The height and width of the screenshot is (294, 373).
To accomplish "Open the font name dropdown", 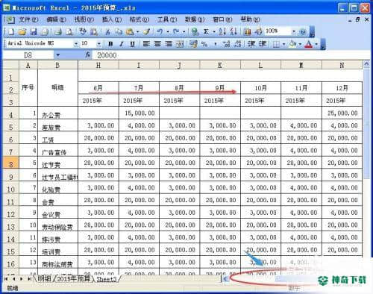I will 75,44.
